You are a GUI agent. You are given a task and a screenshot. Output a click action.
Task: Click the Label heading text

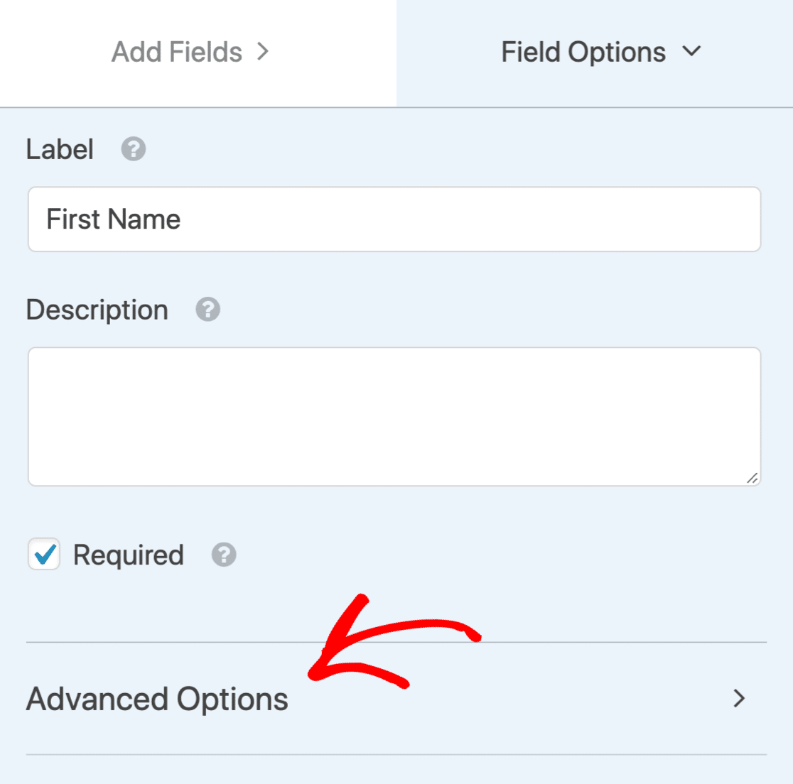60,149
